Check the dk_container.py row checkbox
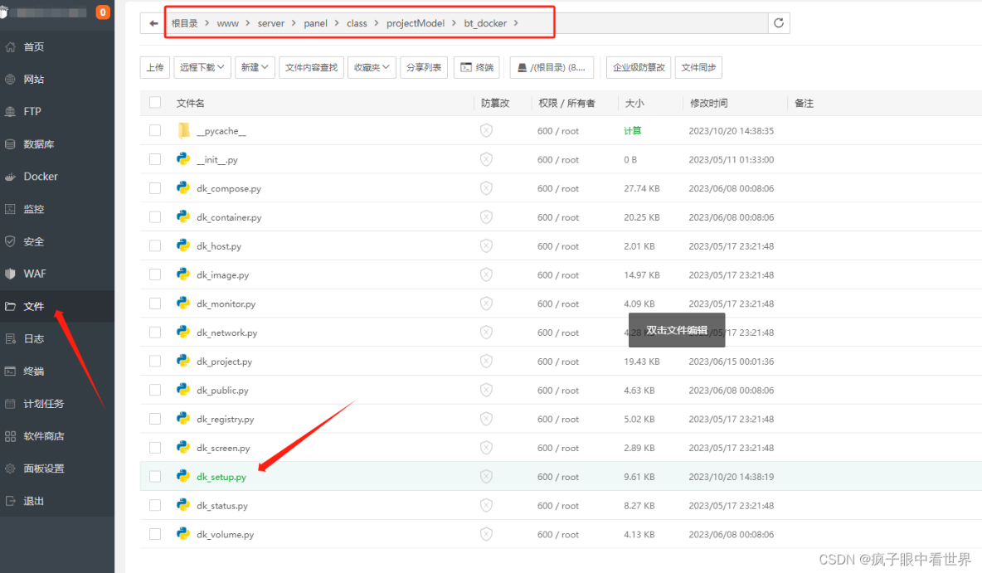Viewport: 982px width, 573px height. (x=155, y=216)
